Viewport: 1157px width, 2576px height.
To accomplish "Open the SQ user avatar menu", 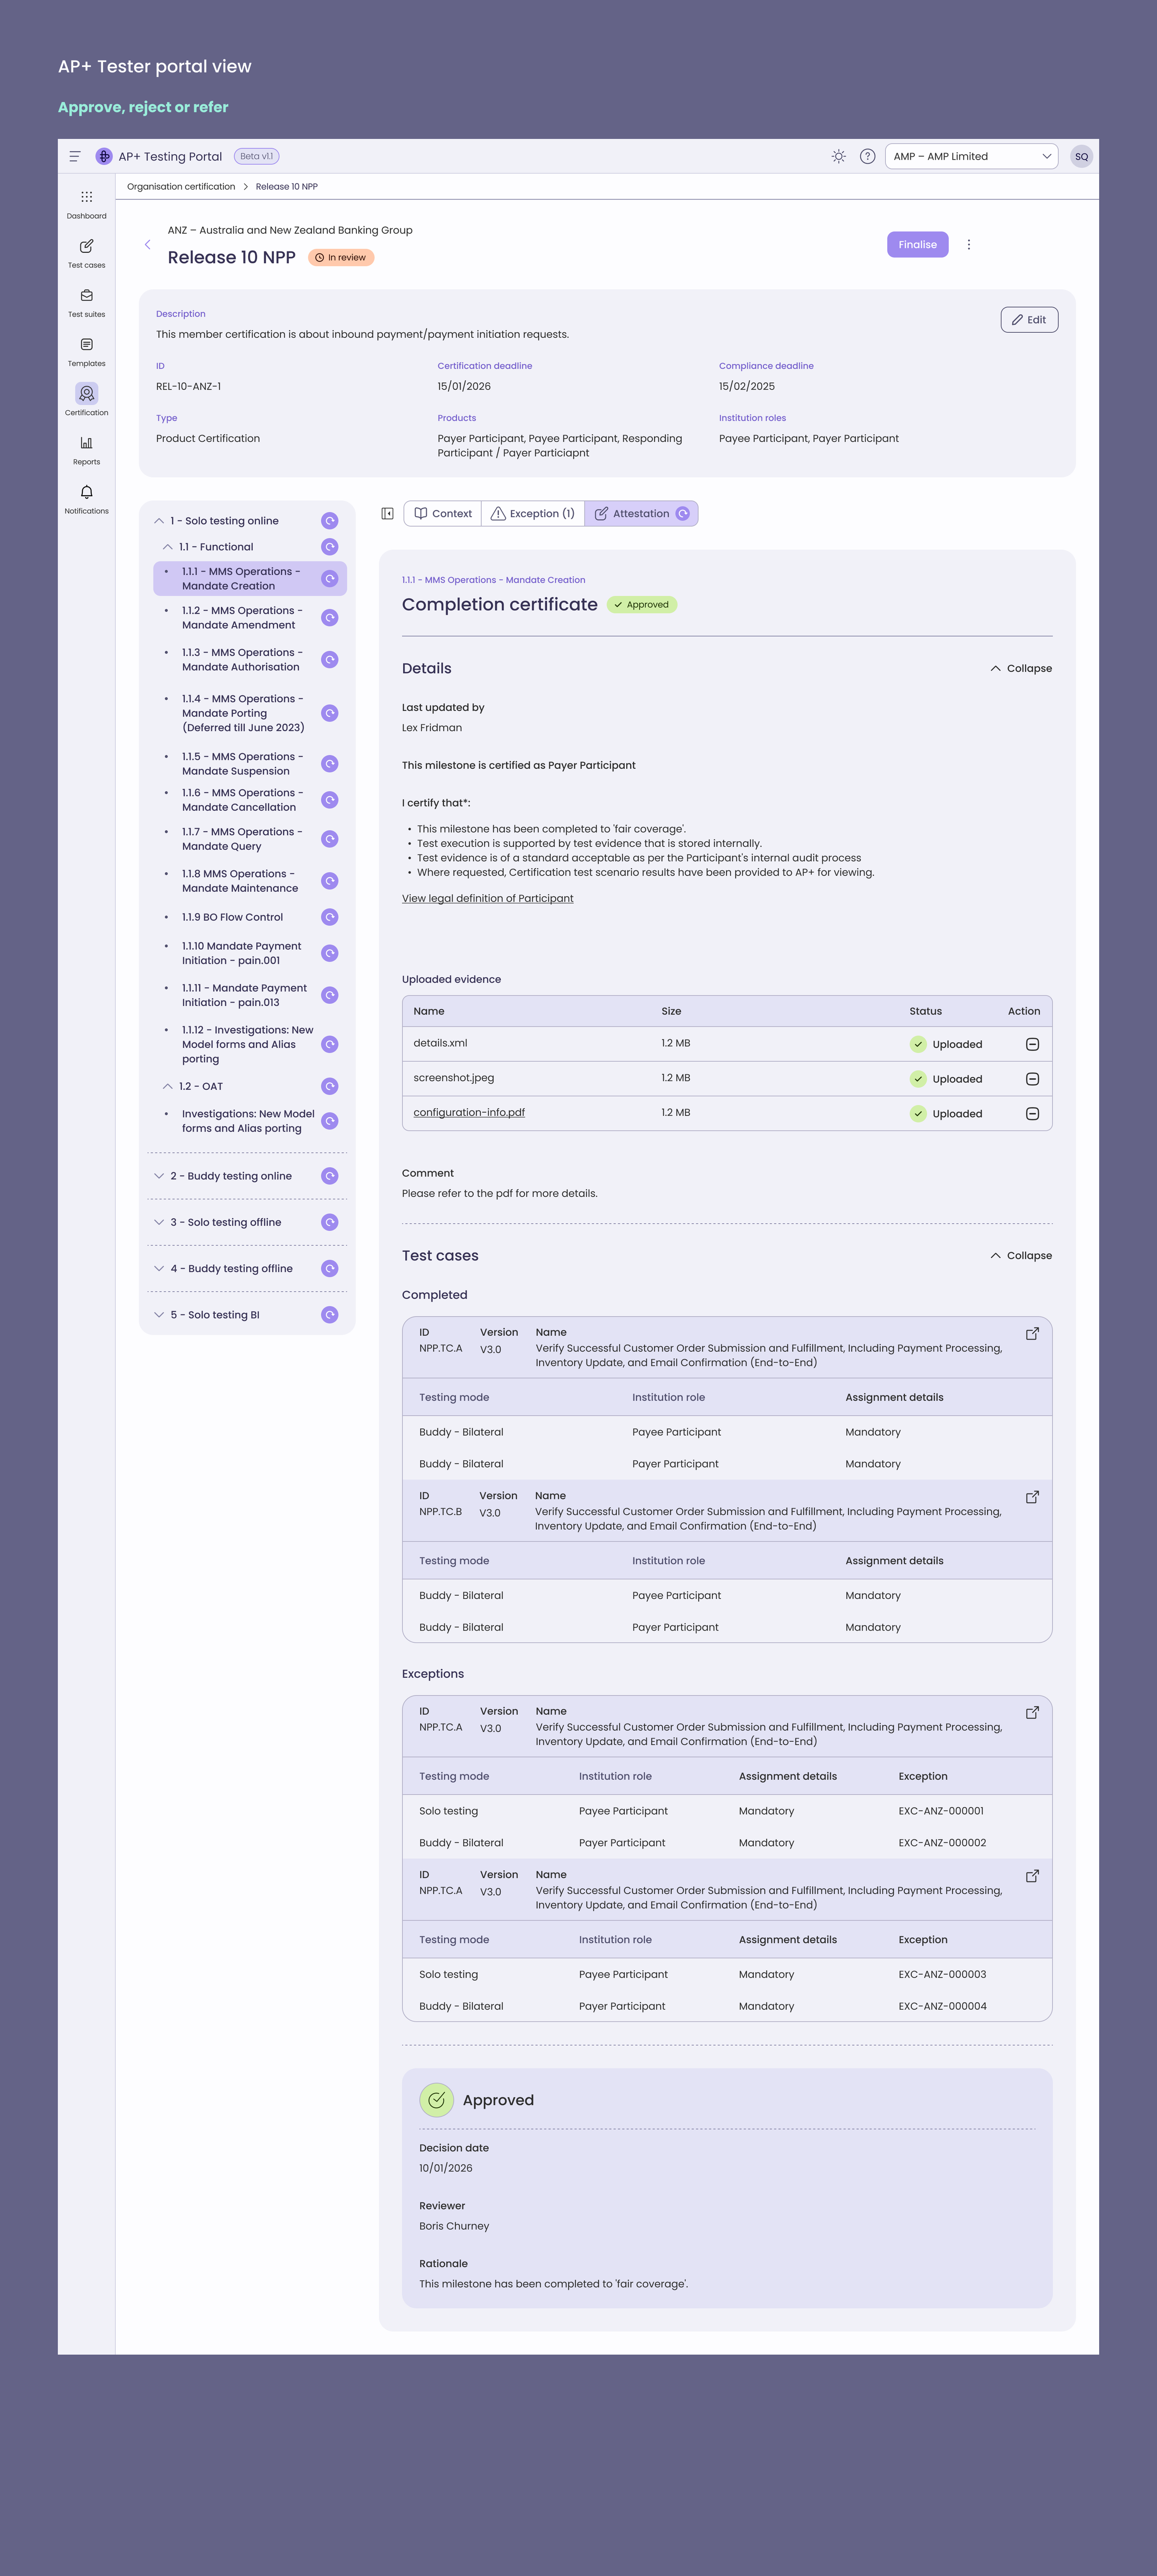I will click(1081, 156).
